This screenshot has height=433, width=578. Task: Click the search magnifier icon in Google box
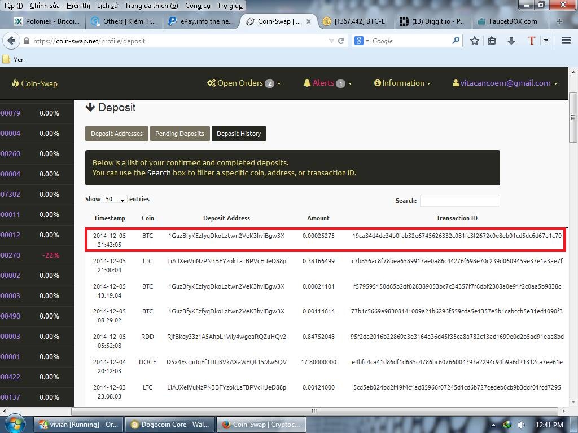(x=456, y=41)
